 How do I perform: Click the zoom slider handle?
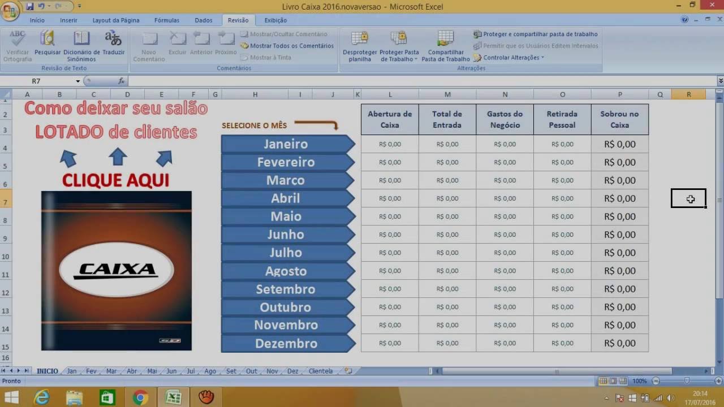tap(687, 381)
